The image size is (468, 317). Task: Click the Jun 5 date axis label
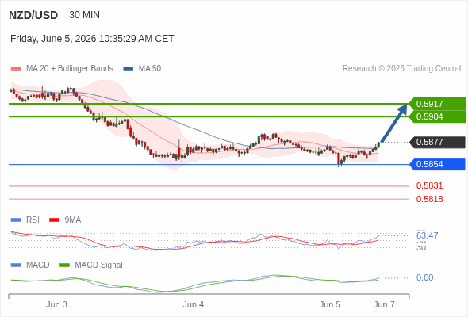(x=330, y=304)
